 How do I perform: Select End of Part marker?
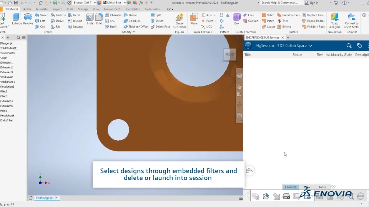point(7,120)
